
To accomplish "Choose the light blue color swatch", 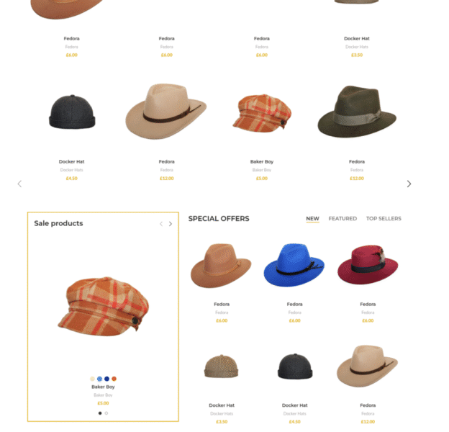I will [99, 379].
